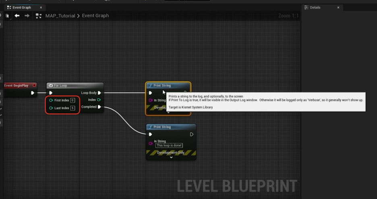Click bottom Print String execution input pin
Image resolution: width=377 pixels, height=199 pixels.
[151, 134]
